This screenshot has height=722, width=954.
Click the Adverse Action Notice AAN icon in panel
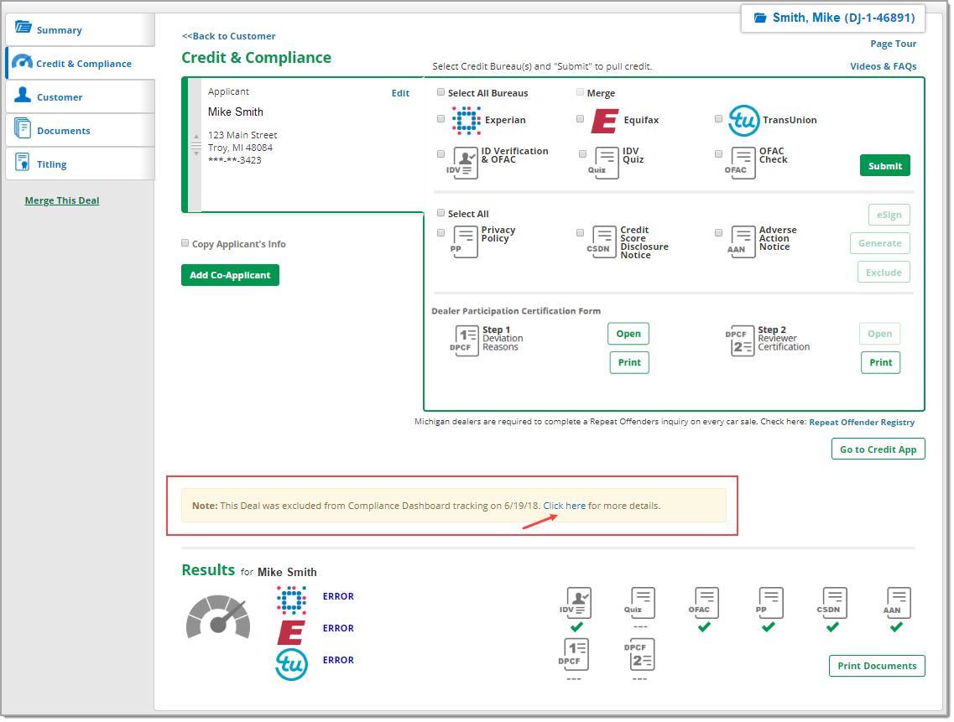pos(741,242)
